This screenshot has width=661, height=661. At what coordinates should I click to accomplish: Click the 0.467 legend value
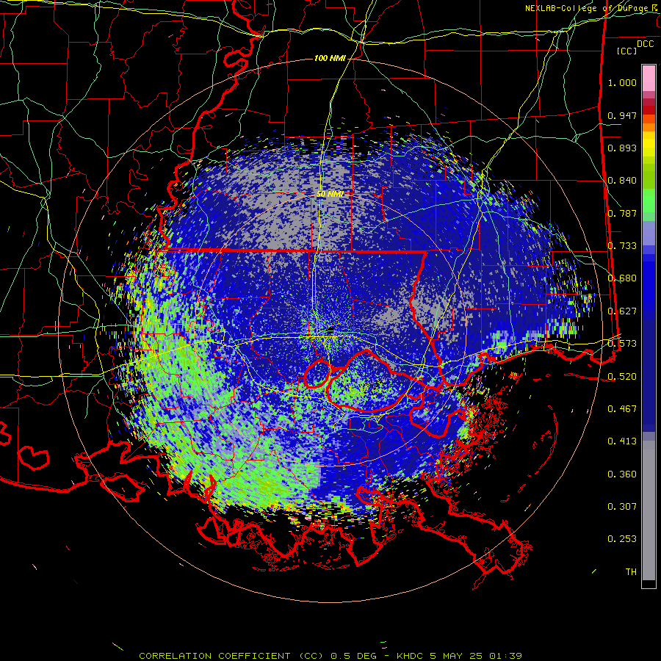click(622, 409)
